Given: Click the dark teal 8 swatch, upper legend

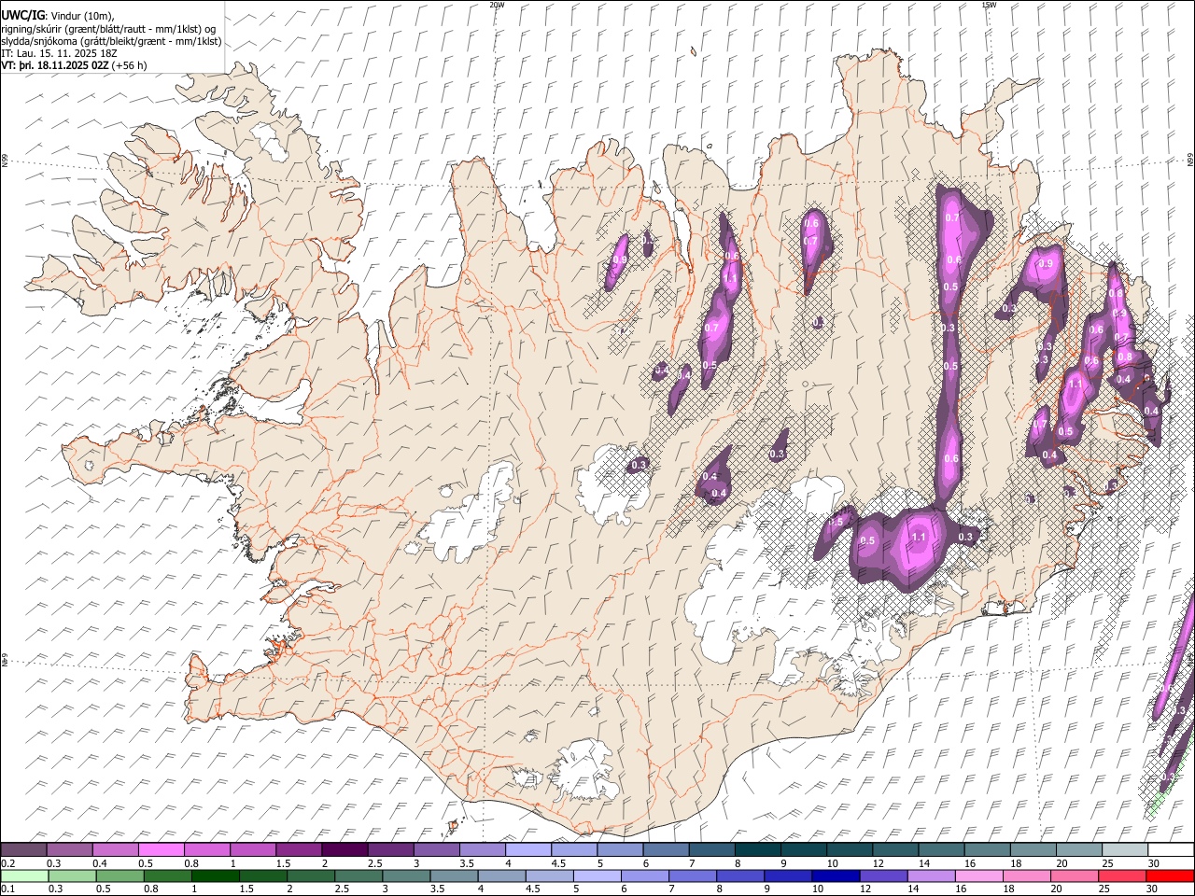Looking at the screenshot, I should [x=757, y=849].
